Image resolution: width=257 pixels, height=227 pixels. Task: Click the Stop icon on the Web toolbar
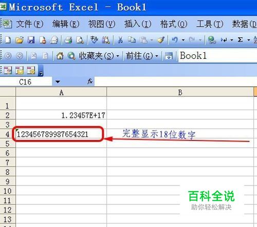34,56
